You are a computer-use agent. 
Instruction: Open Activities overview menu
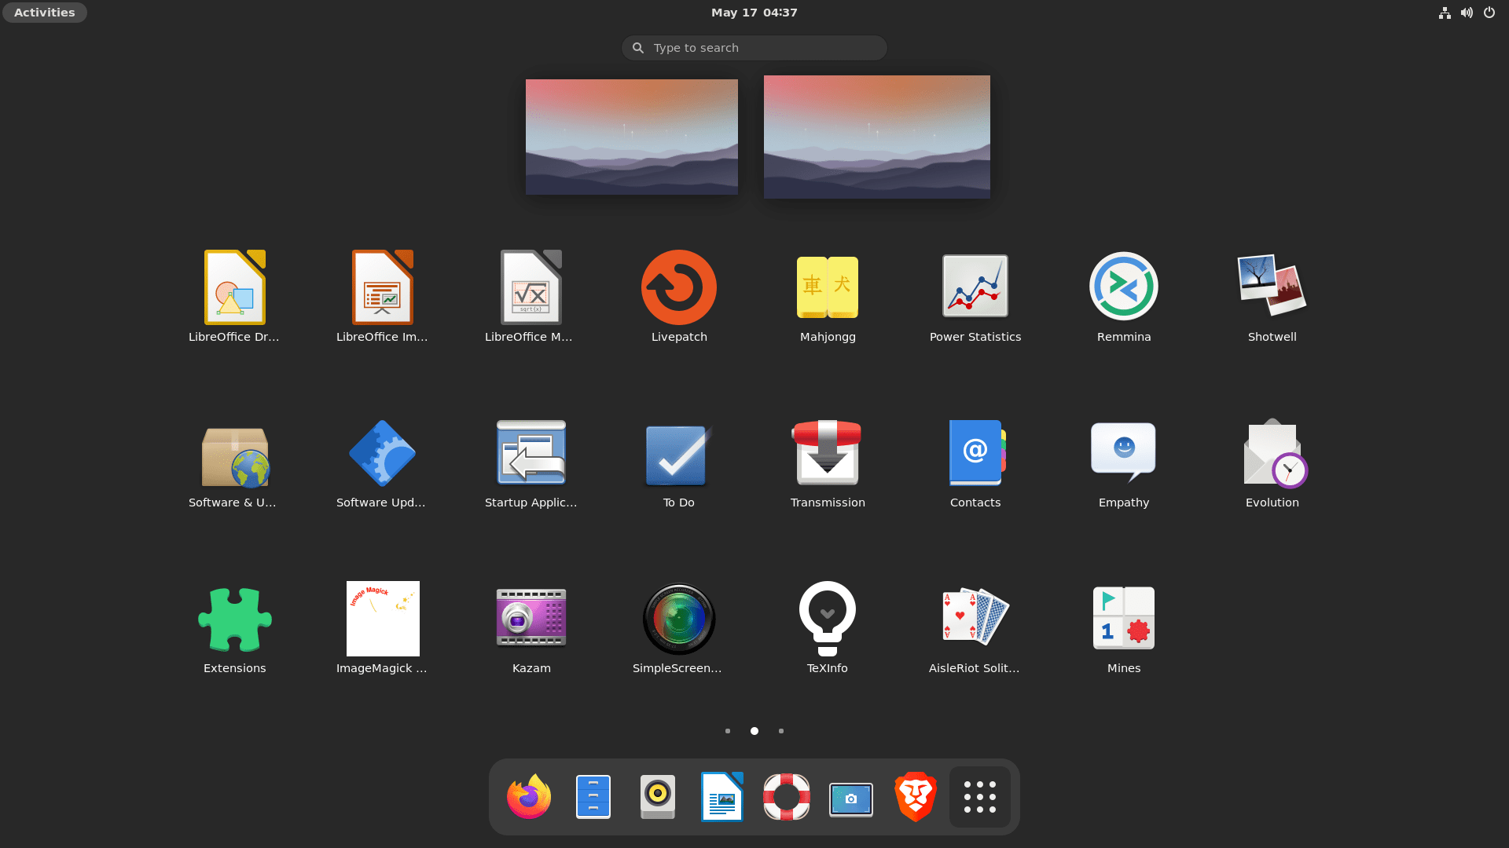(x=43, y=13)
